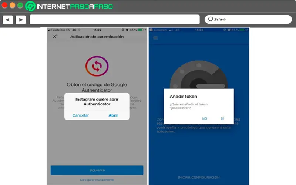The image size is (296, 185).
Task: Click the magnifying glass search icon
Action: coord(210,19)
